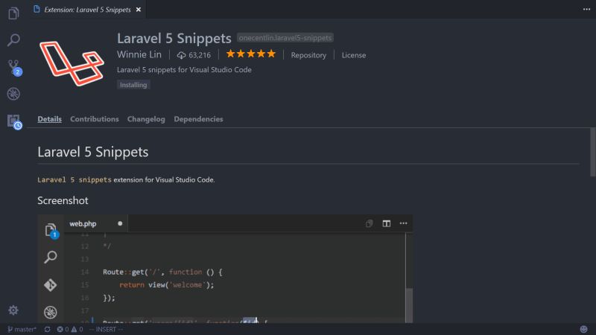Viewport: 596px width, 335px height.
Task: Click the open changes icon in screenshot
Action: pos(369,223)
